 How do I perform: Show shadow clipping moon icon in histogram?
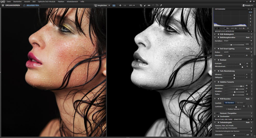216,28
